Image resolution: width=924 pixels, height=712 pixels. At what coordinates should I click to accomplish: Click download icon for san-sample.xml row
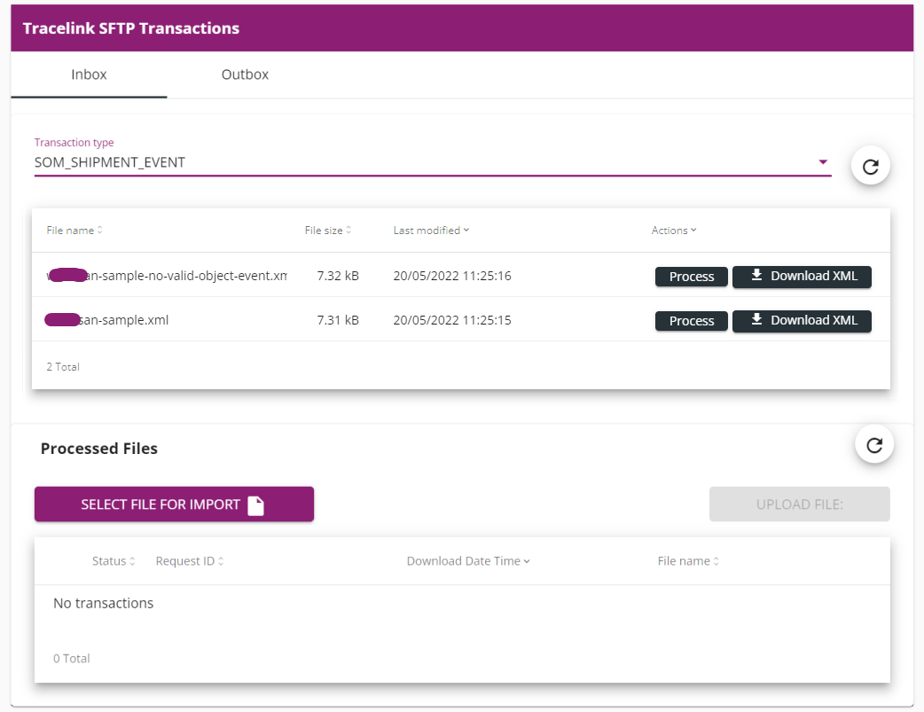coord(757,319)
